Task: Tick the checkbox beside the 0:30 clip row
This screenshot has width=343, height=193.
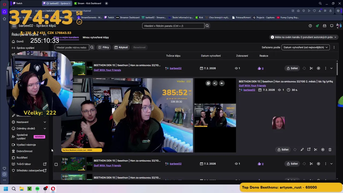Action: tap(56, 164)
